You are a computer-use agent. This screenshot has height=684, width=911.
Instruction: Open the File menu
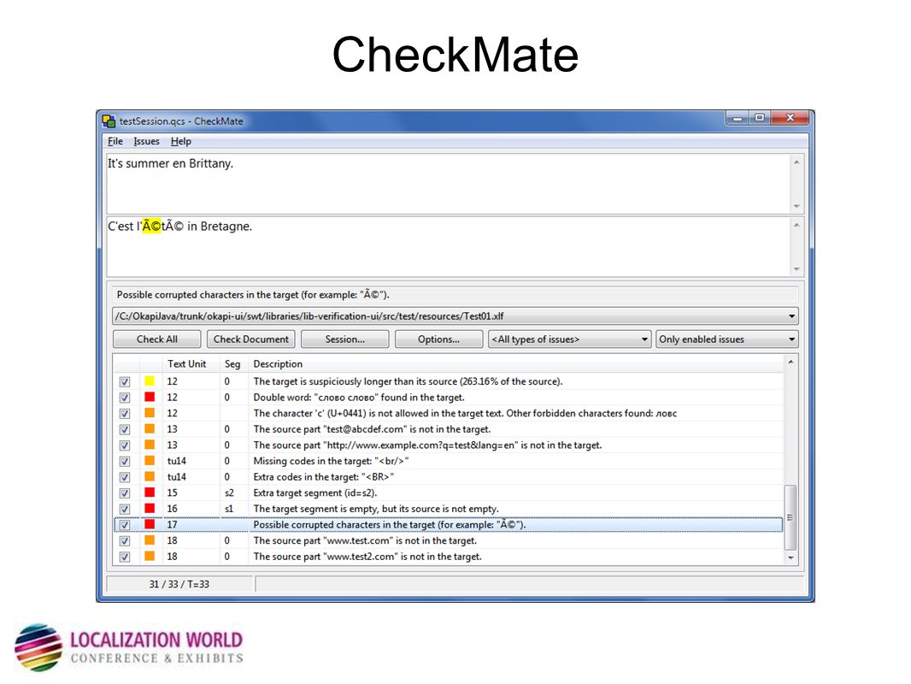click(x=115, y=141)
